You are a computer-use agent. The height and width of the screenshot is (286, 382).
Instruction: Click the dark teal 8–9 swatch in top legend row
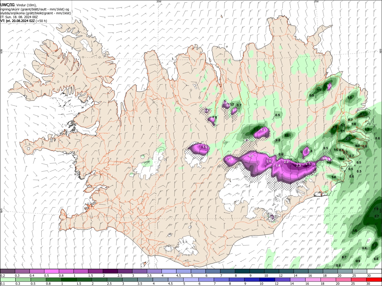pyautogui.click(x=242, y=271)
